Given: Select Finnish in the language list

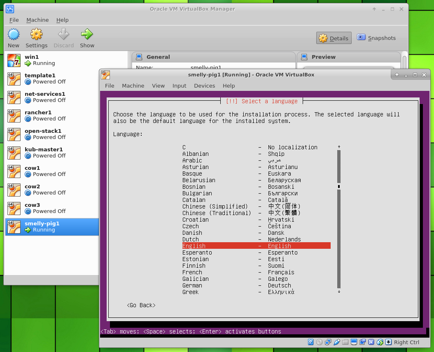Looking at the screenshot, I should point(256,266).
